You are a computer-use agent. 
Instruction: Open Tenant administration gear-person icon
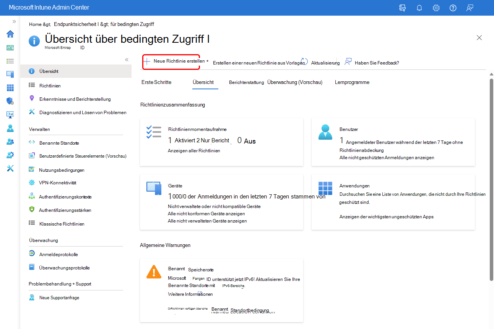(x=10, y=155)
